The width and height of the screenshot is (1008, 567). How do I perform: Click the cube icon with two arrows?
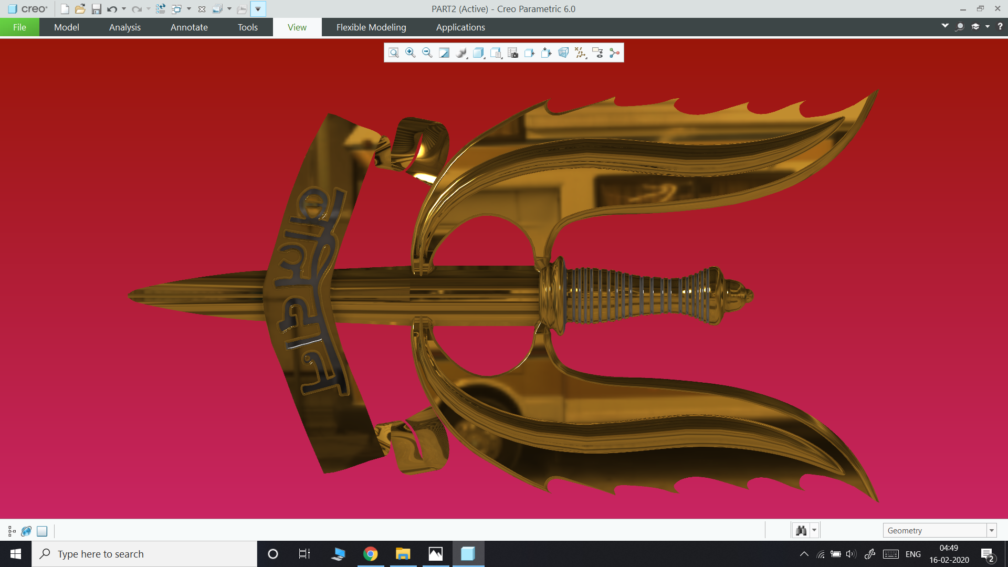pyautogui.click(x=547, y=52)
